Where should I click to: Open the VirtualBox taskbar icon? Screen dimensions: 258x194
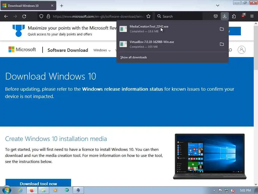[78, 190]
